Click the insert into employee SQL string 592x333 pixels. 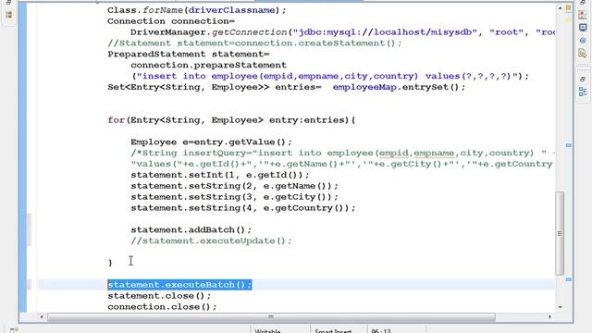coord(327,76)
